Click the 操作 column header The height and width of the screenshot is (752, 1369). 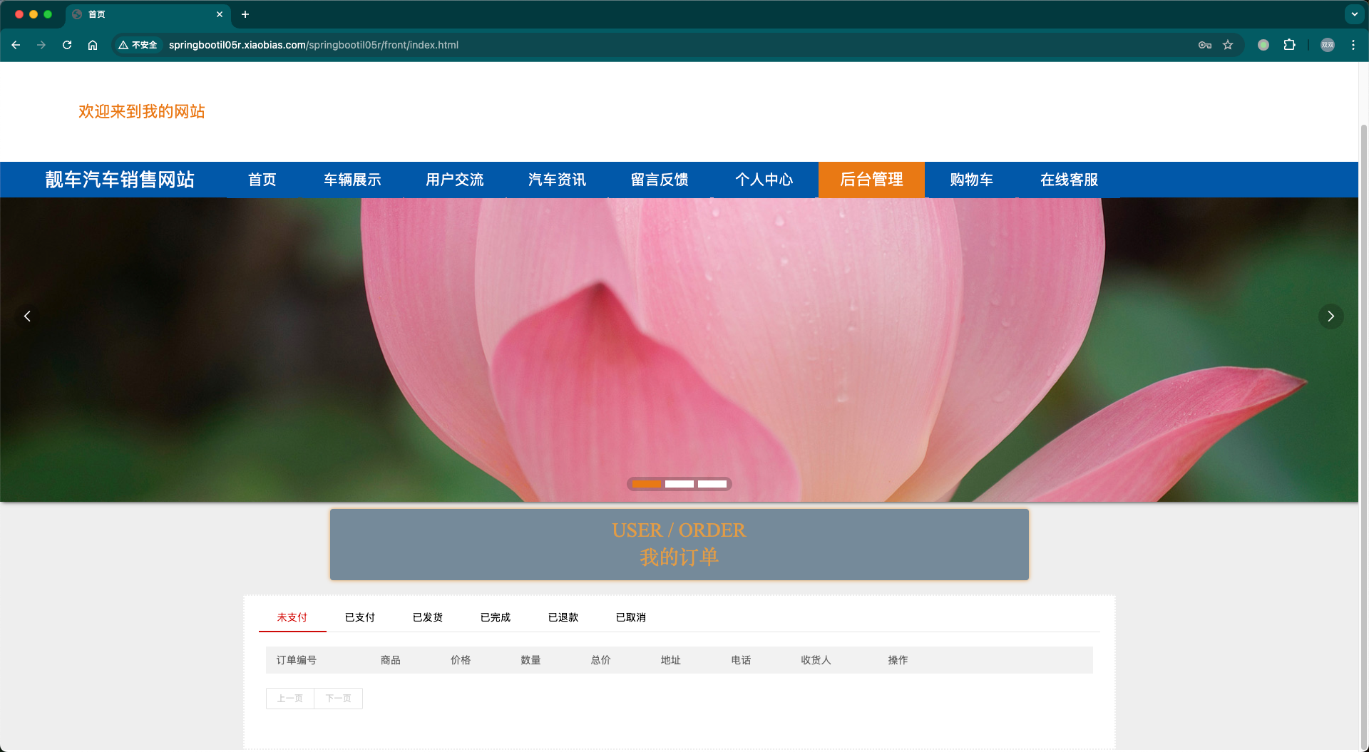(x=898, y=660)
